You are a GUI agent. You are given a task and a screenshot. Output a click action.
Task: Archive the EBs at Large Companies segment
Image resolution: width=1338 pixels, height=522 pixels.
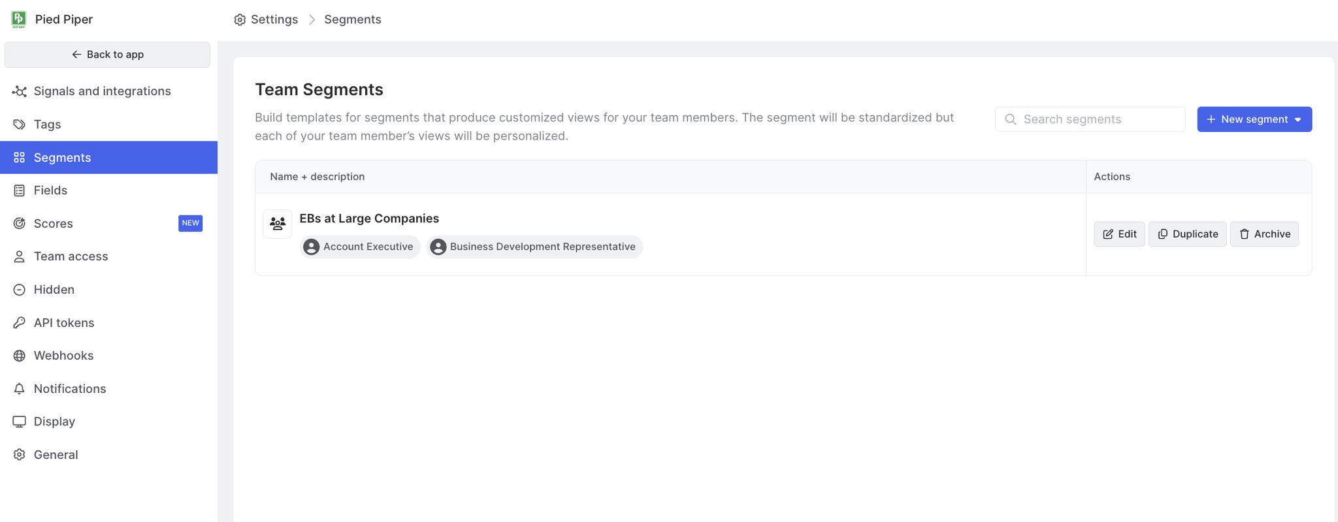[1264, 234]
